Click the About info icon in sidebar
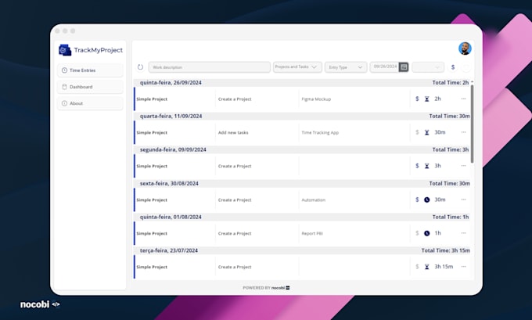 point(64,103)
